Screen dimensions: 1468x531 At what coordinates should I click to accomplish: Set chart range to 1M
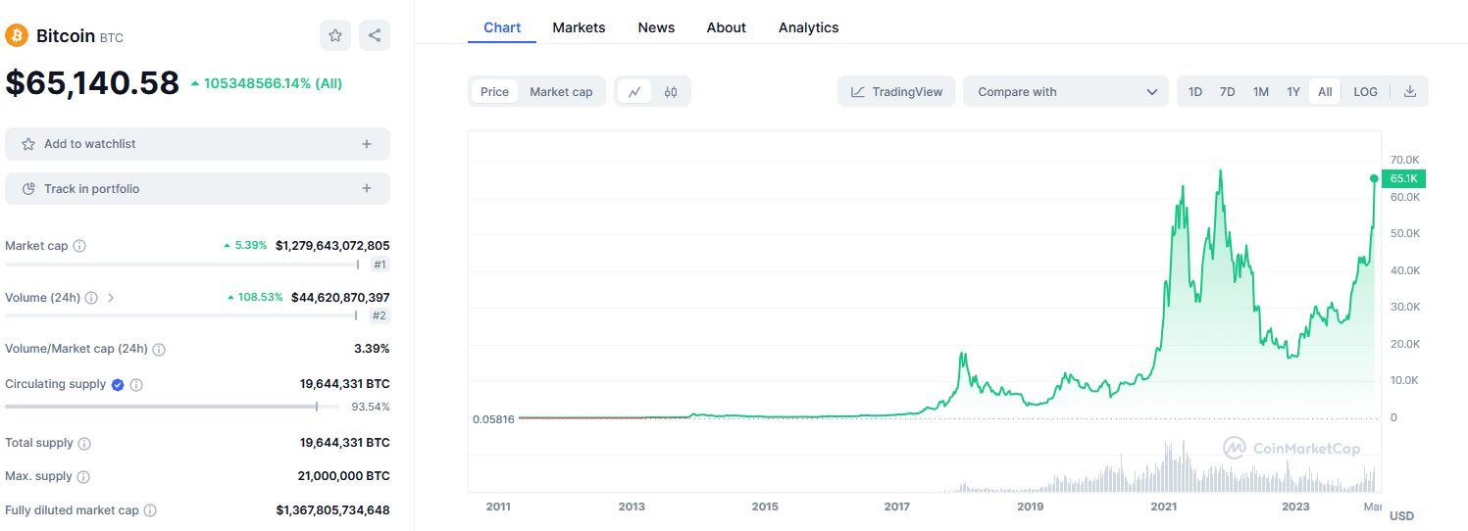(x=1261, y=92)
